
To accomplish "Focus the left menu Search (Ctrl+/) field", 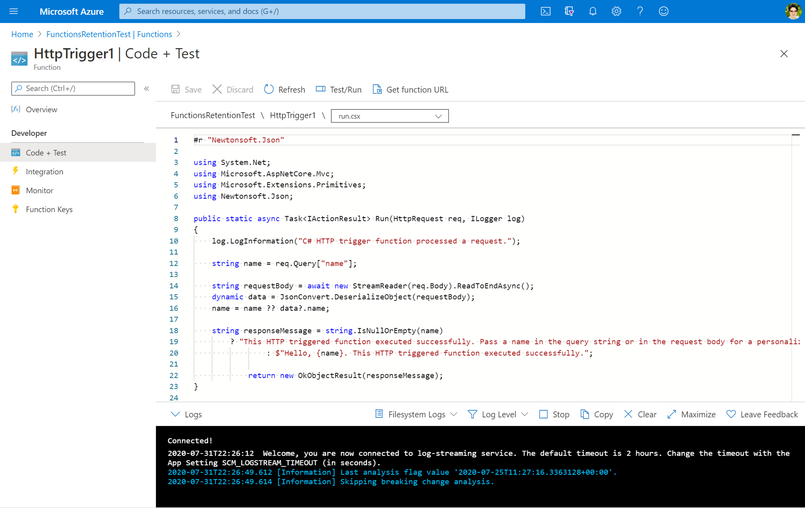I will (73, 88).
